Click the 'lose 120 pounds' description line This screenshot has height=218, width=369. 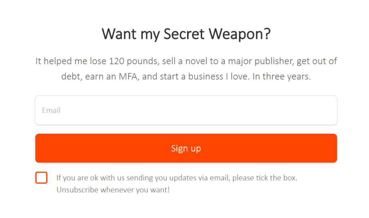(186, 61)
